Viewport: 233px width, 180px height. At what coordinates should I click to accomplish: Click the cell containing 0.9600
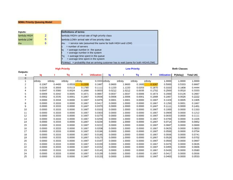(113, 84)
